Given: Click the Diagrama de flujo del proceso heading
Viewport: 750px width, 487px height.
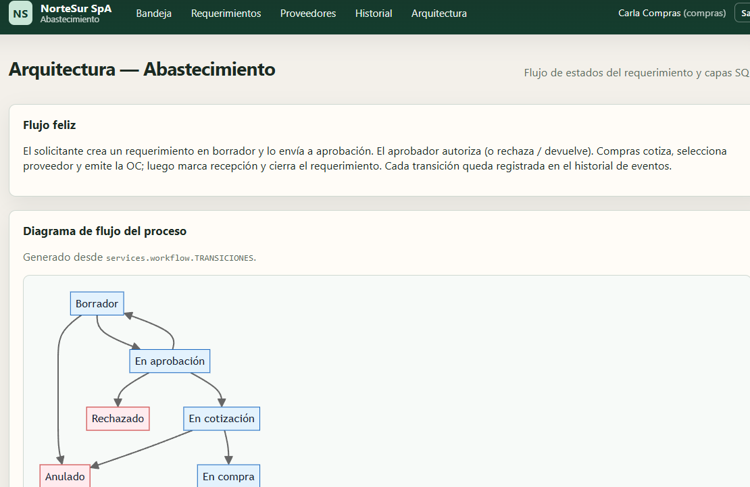Looking at the screenshot, I should pos(105,232).
